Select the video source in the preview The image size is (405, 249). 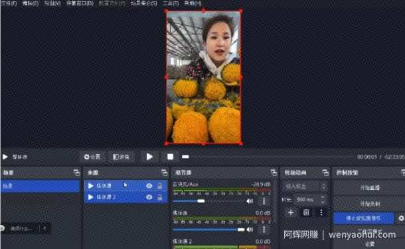pyautogui.click(x=204, y=77)
